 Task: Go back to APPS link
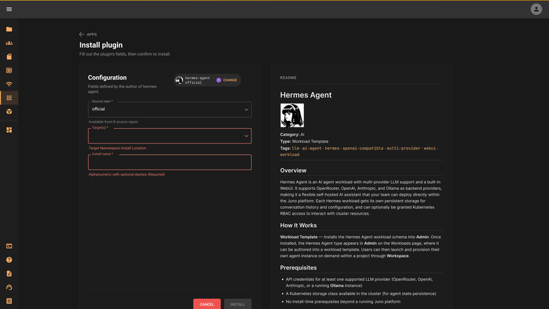pos(91,34)
